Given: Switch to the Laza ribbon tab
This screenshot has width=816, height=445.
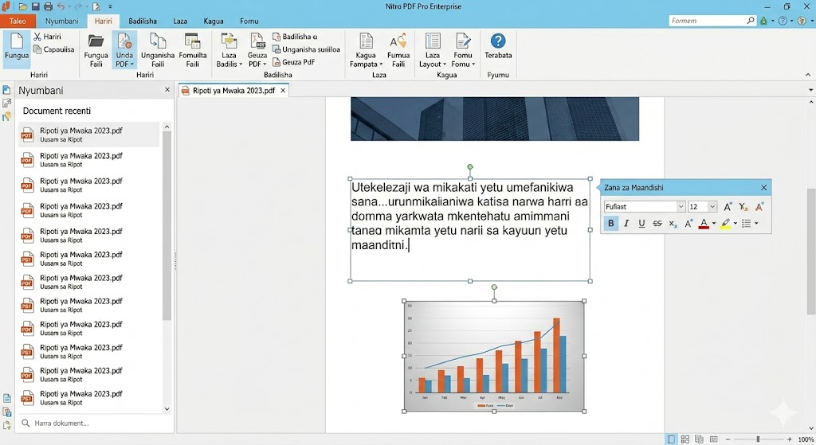Looking at the screenshot, I should 180,21.
